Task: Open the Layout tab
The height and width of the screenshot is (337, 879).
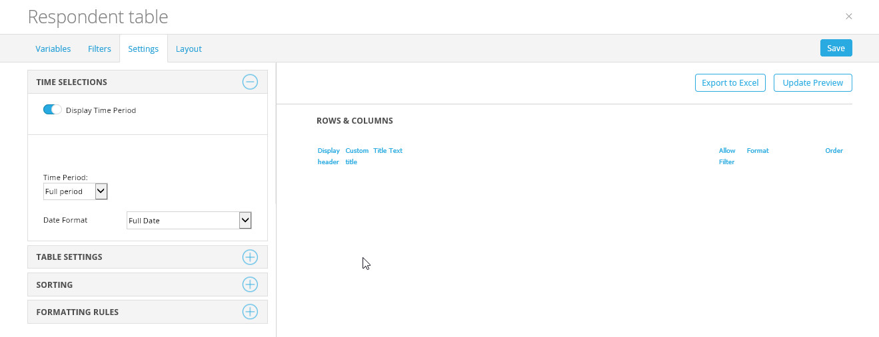Action: (189, 49)
